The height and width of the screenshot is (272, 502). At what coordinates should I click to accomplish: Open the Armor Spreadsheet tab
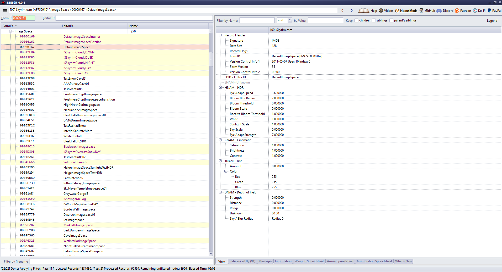click(x=340, y=261)
